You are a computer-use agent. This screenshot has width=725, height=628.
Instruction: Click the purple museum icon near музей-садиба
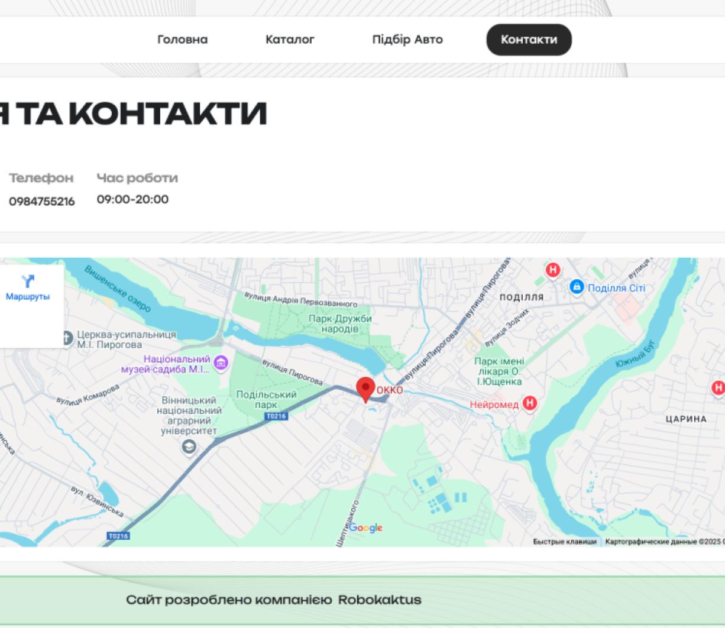pos(221,362)
